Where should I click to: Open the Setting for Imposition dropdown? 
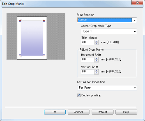[x=107, y=88]
